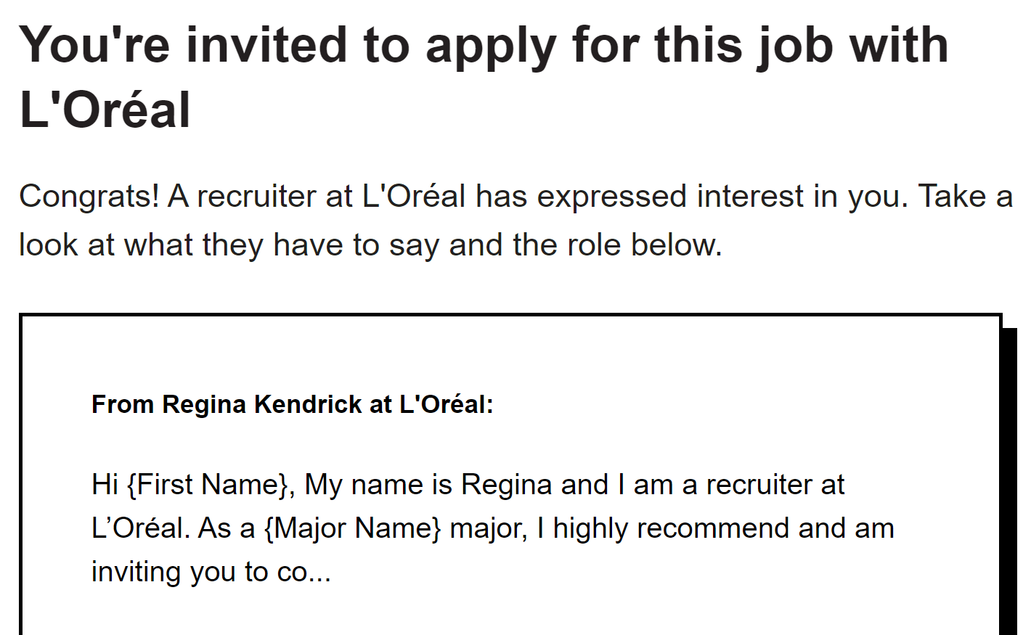Click the "Hi" greeting in the message
1031x635 pixels.
(105, 485)
